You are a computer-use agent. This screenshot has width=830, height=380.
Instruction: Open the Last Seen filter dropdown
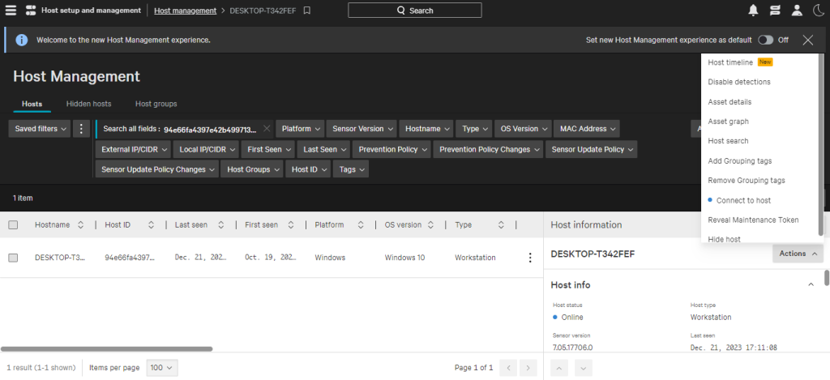[x=323, y=149]
